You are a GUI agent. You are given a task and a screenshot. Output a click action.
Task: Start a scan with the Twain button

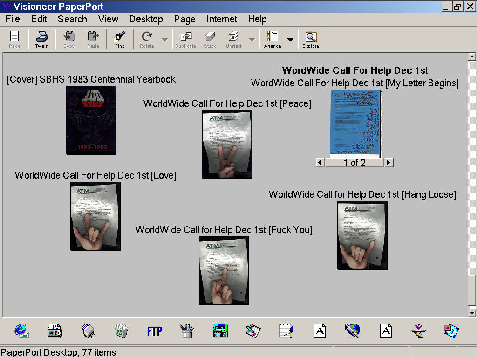(41, 39)
